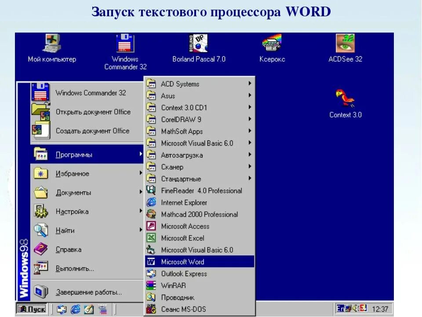Click the Mathcad 2000 Professional icon
The width and height of the screenshot is (422, 317).
[151, 214]
